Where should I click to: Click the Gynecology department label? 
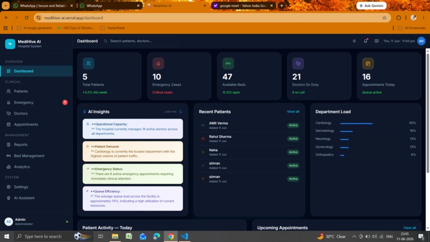[324, 147]
